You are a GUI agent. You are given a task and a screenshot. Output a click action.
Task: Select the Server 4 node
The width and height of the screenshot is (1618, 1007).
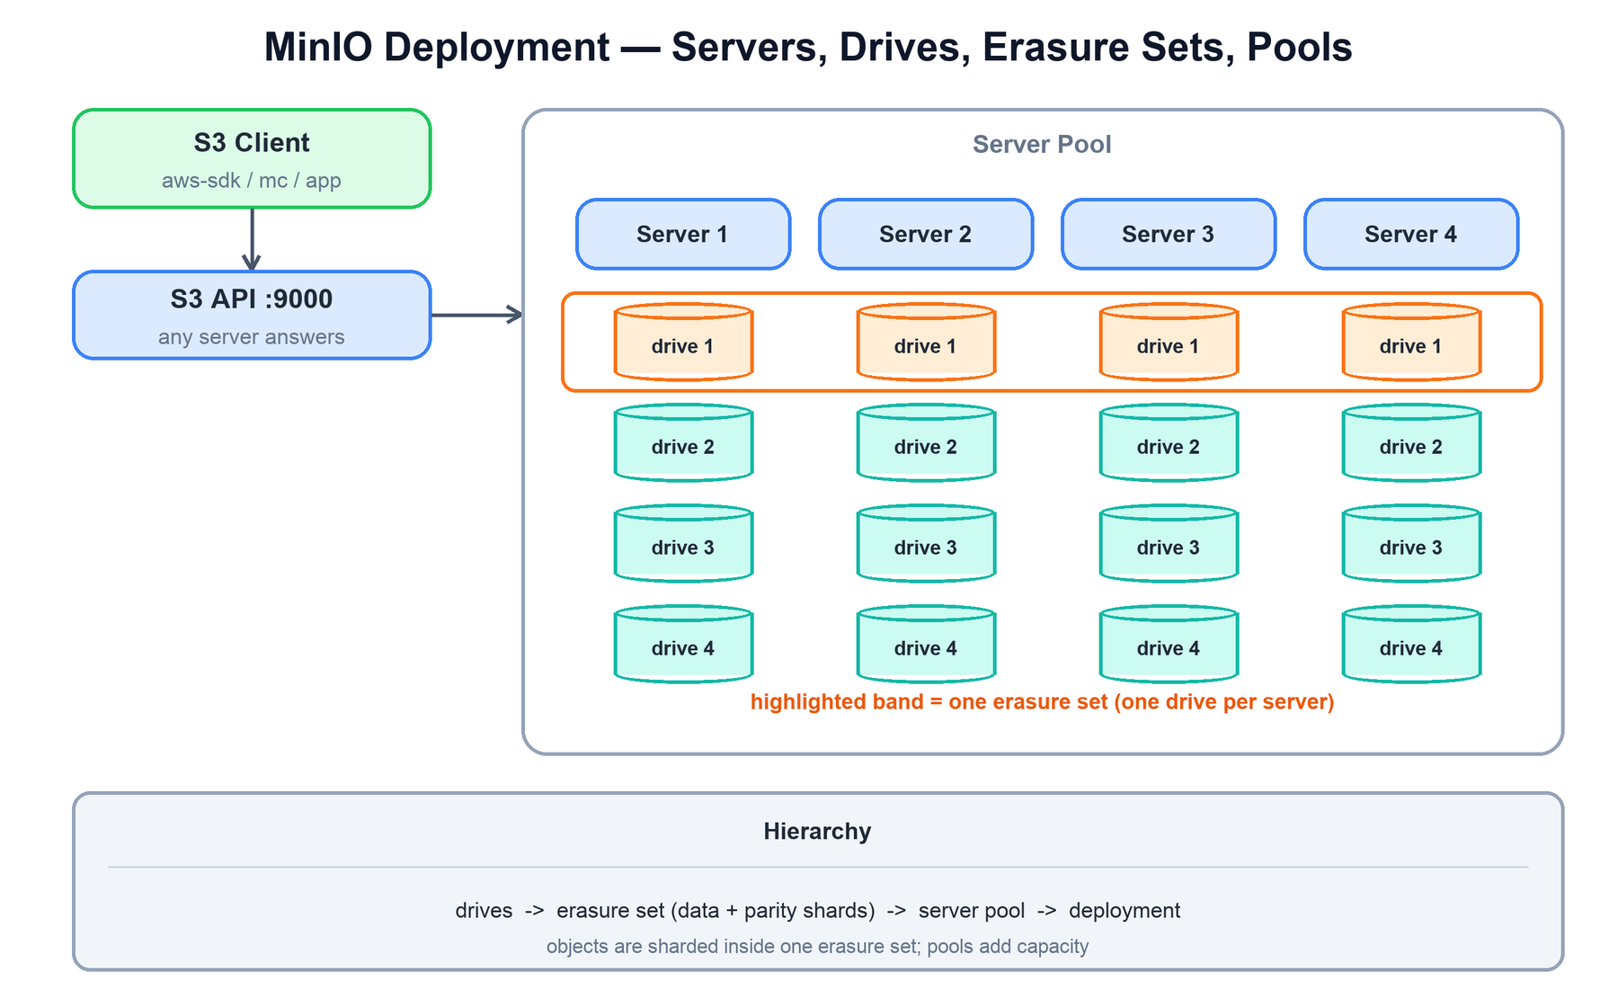(1411, 235)
